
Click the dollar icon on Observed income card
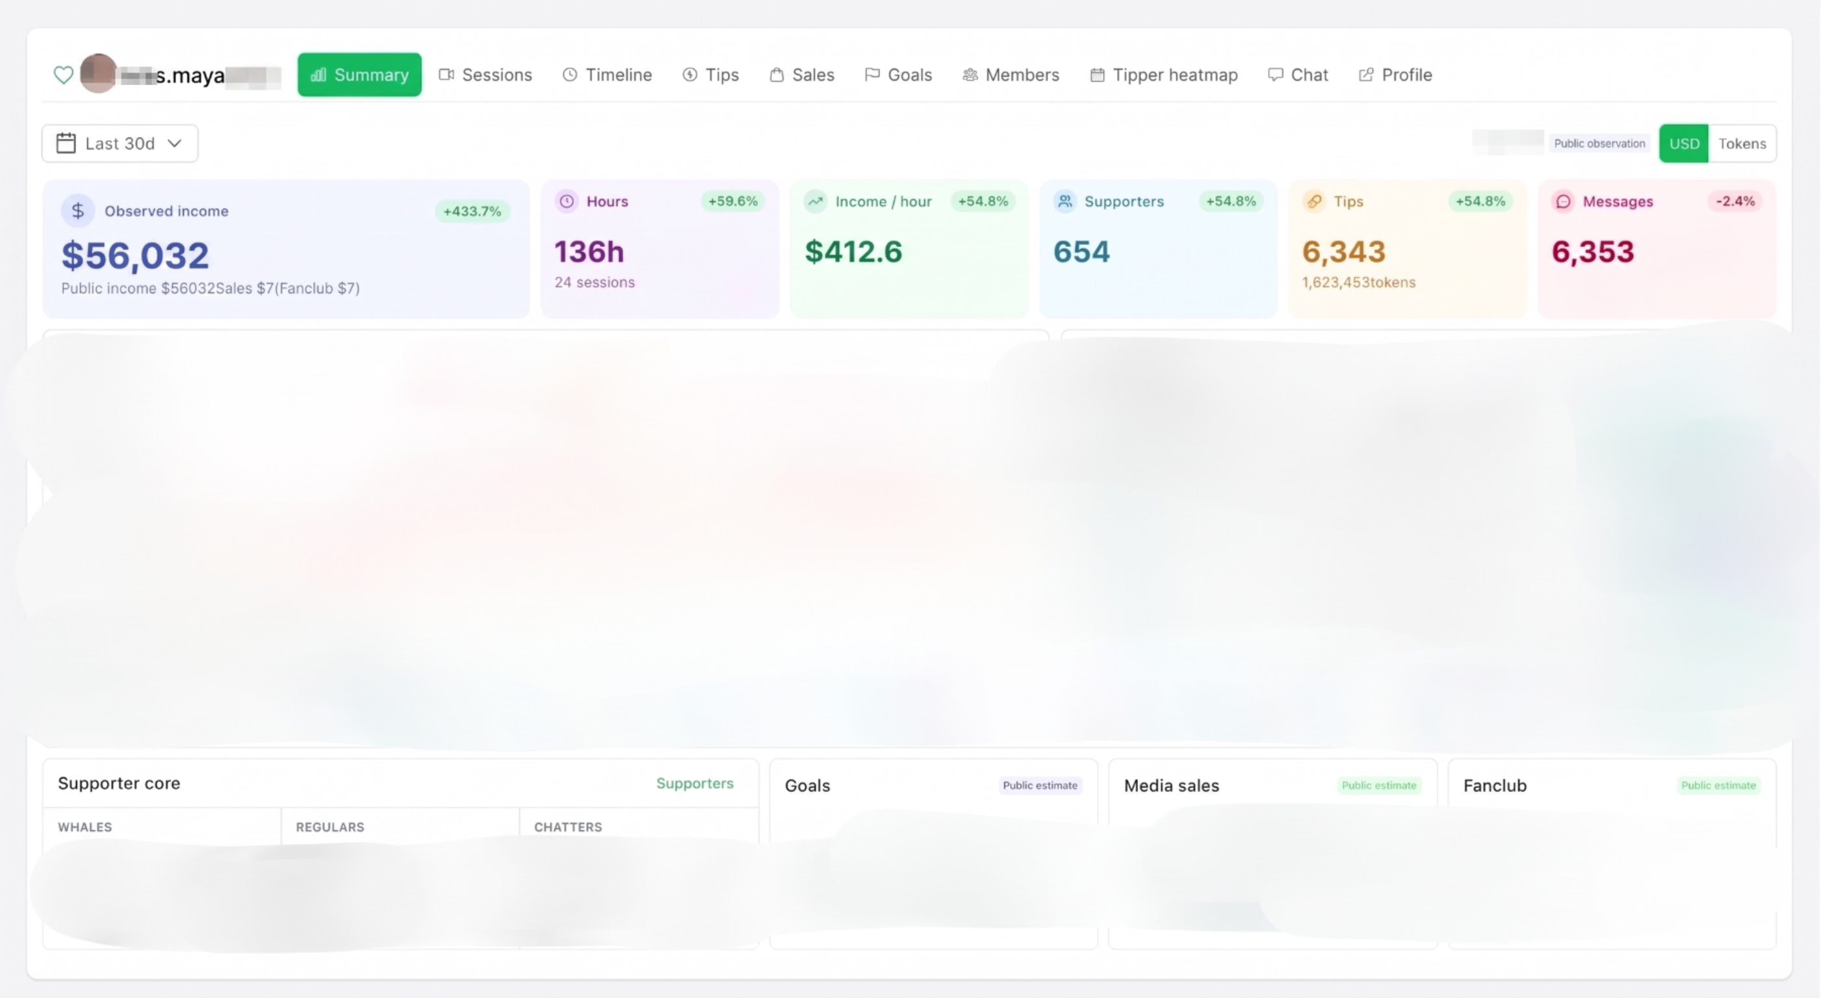(x=78, y=211)
